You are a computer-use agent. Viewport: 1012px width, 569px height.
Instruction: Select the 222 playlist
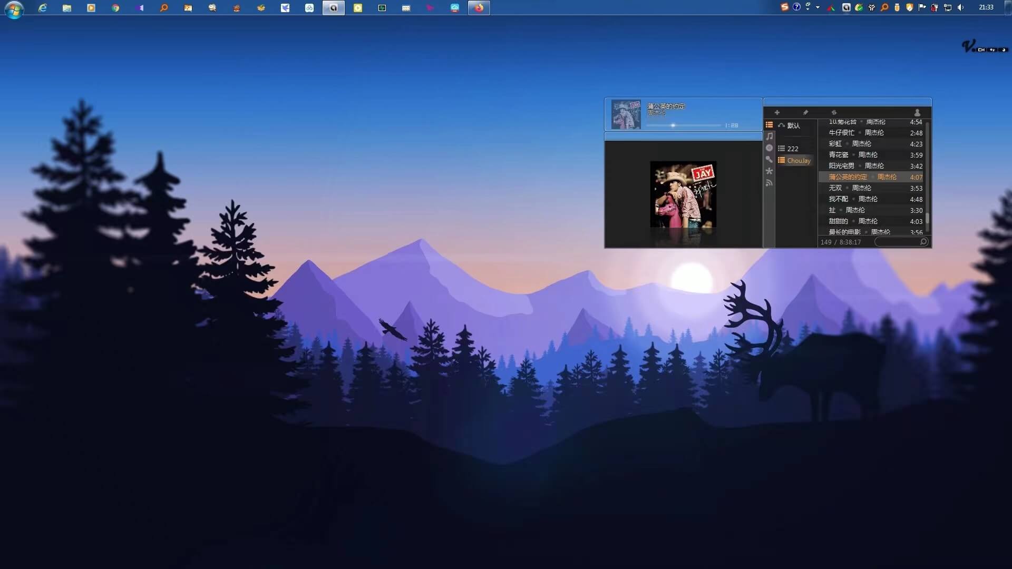(x=795, y=149)
